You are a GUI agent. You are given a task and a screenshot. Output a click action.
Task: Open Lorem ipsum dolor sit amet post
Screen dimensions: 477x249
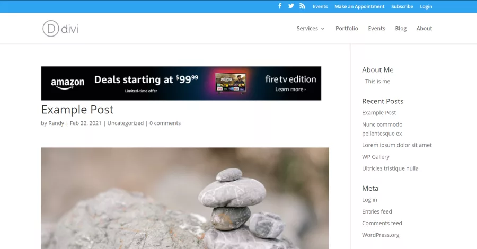[396, 145]
